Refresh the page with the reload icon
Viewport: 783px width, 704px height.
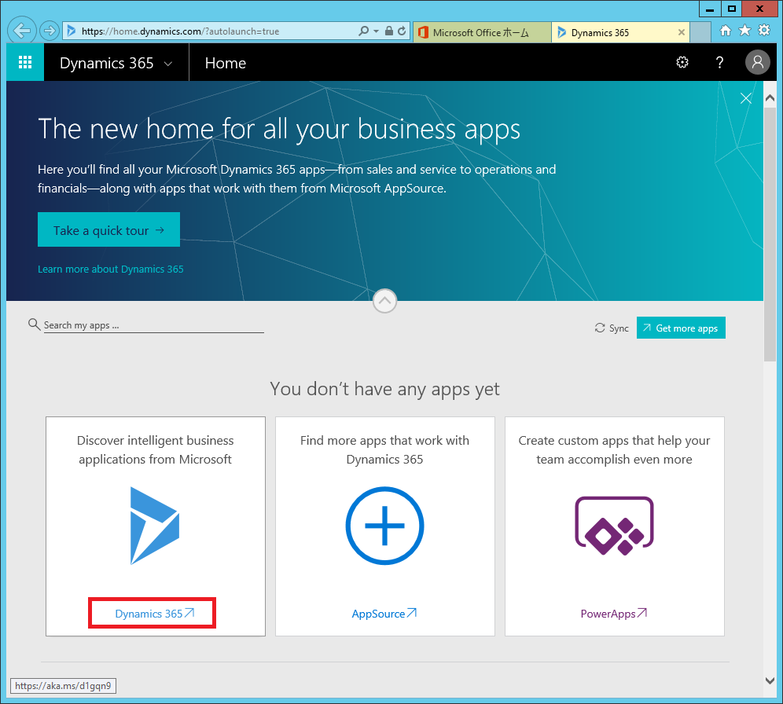click(x=402, y=31)
